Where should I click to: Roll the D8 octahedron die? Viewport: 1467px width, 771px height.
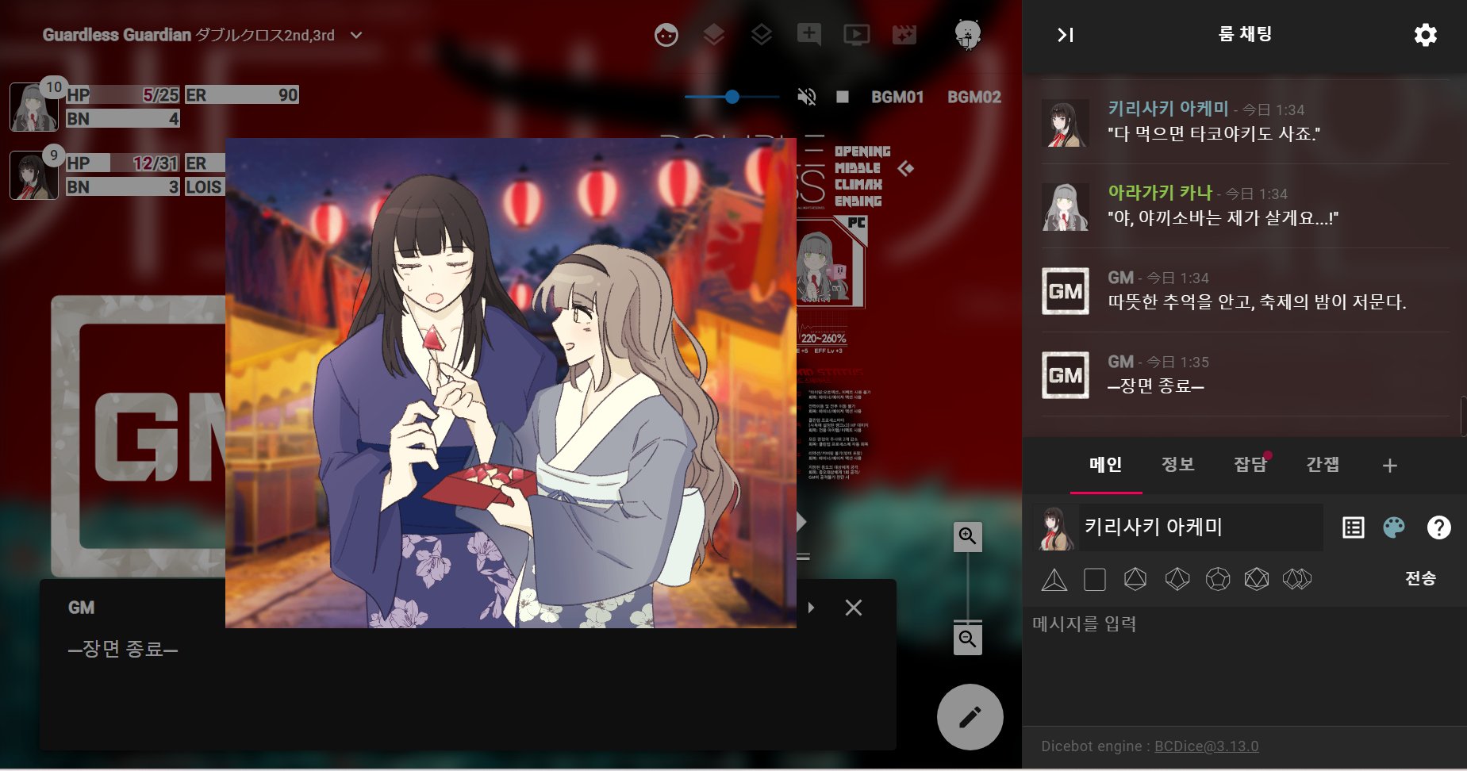[1135, 579]
